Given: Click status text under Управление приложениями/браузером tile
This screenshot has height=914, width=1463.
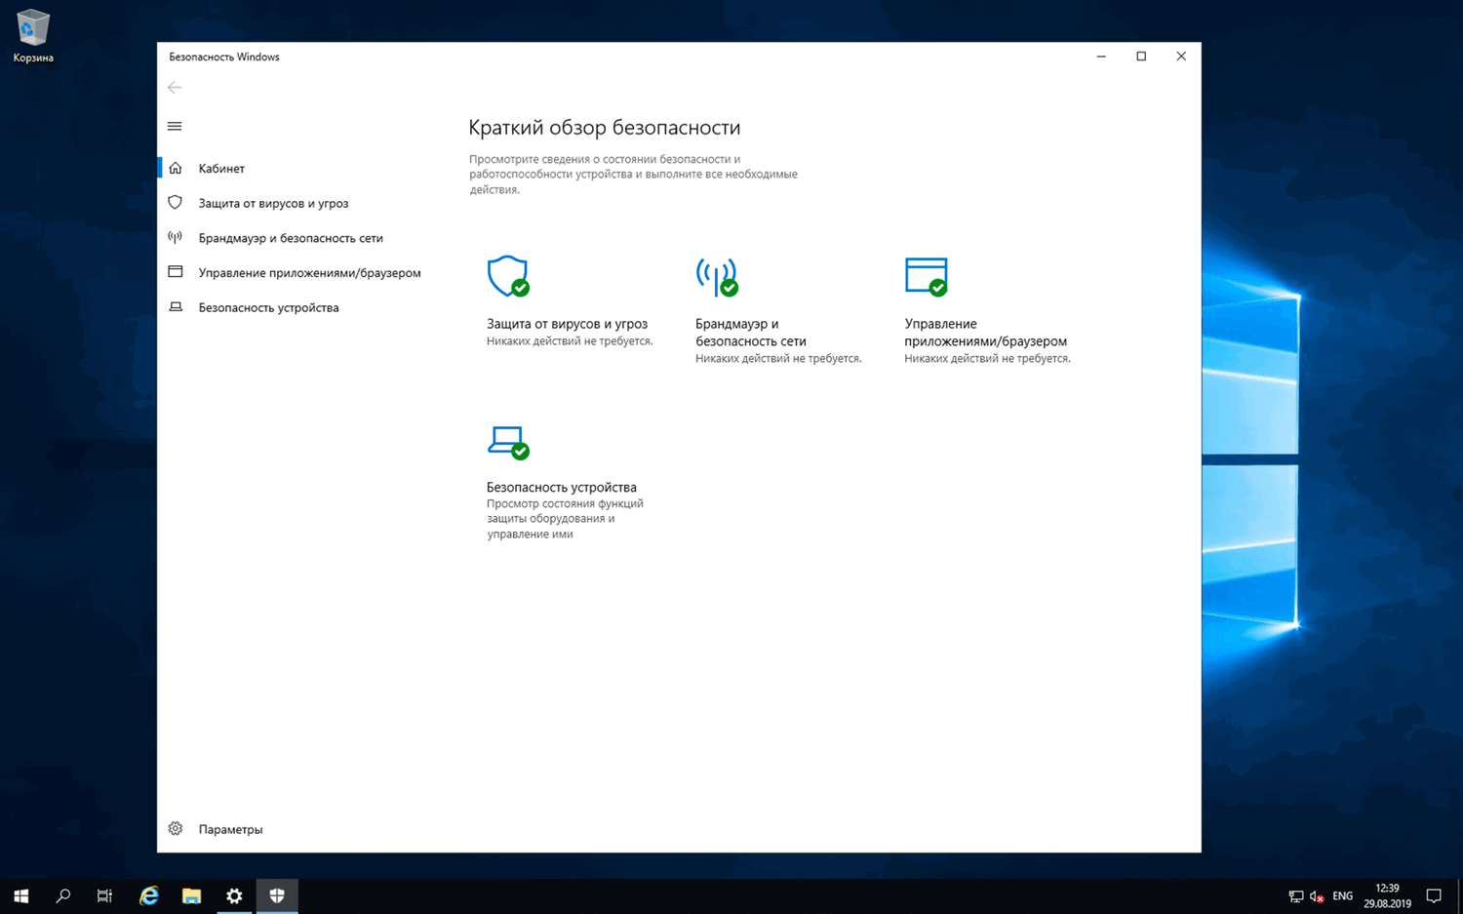Looking at the screenshot, I should point(987,359).
